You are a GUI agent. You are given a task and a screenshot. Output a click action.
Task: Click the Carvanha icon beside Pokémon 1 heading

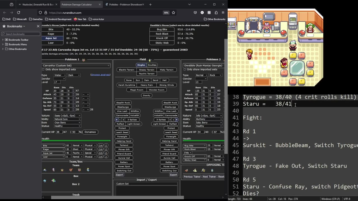(83, 59)
